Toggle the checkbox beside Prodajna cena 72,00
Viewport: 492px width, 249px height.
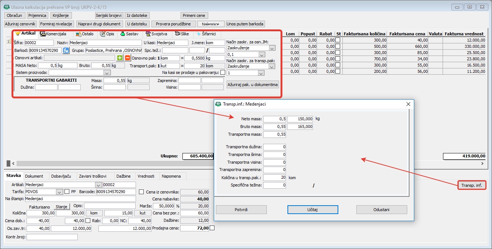tap(212, 228)
